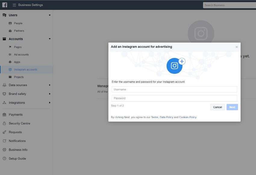The height and width of the screenshot is (175, 256).
Task: Select Instagram accounts menu item
Action: click(26, 70)
